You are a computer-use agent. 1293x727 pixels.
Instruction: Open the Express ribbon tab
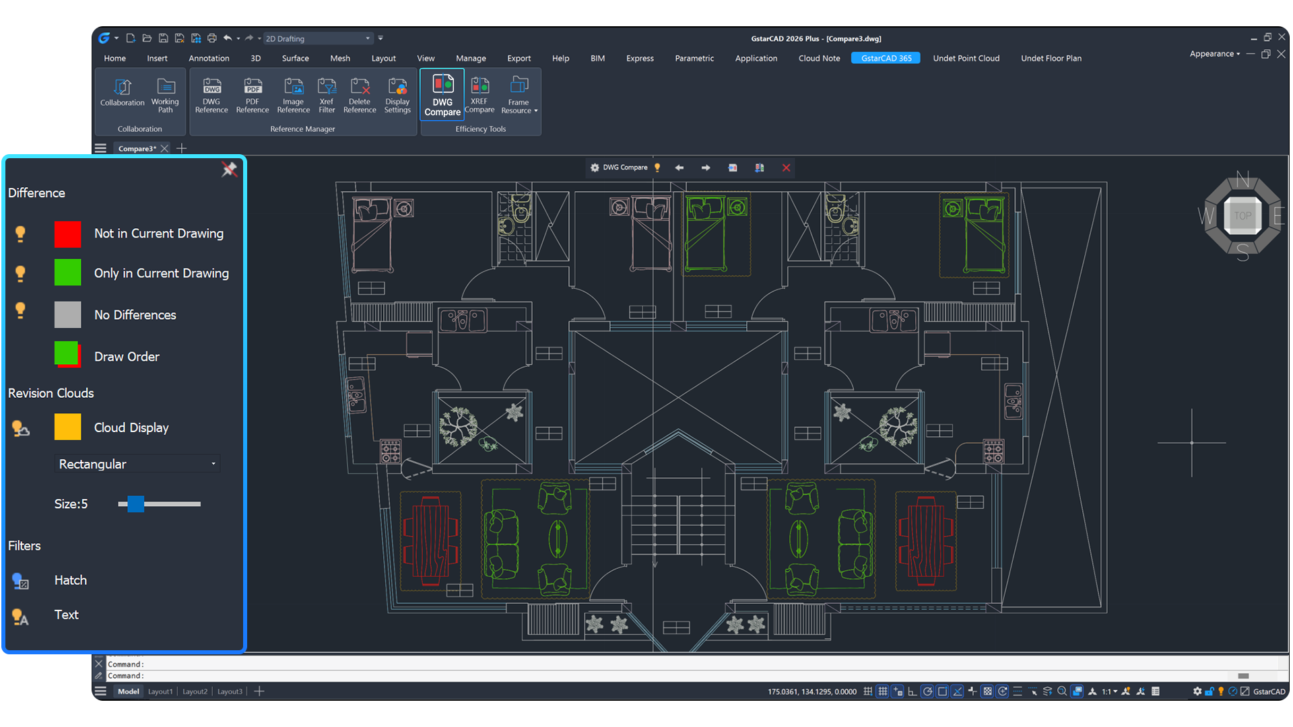click(640, 59)
